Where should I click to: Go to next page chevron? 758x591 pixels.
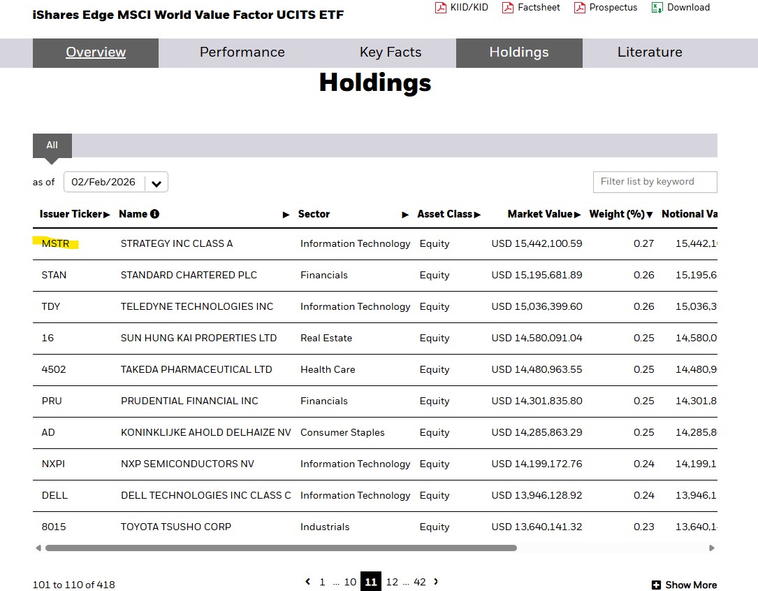click(x=436, y=581)
